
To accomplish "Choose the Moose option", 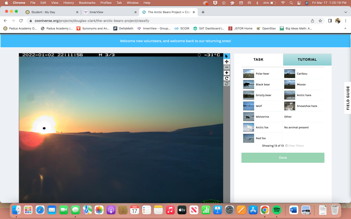I will click(304, 84).
